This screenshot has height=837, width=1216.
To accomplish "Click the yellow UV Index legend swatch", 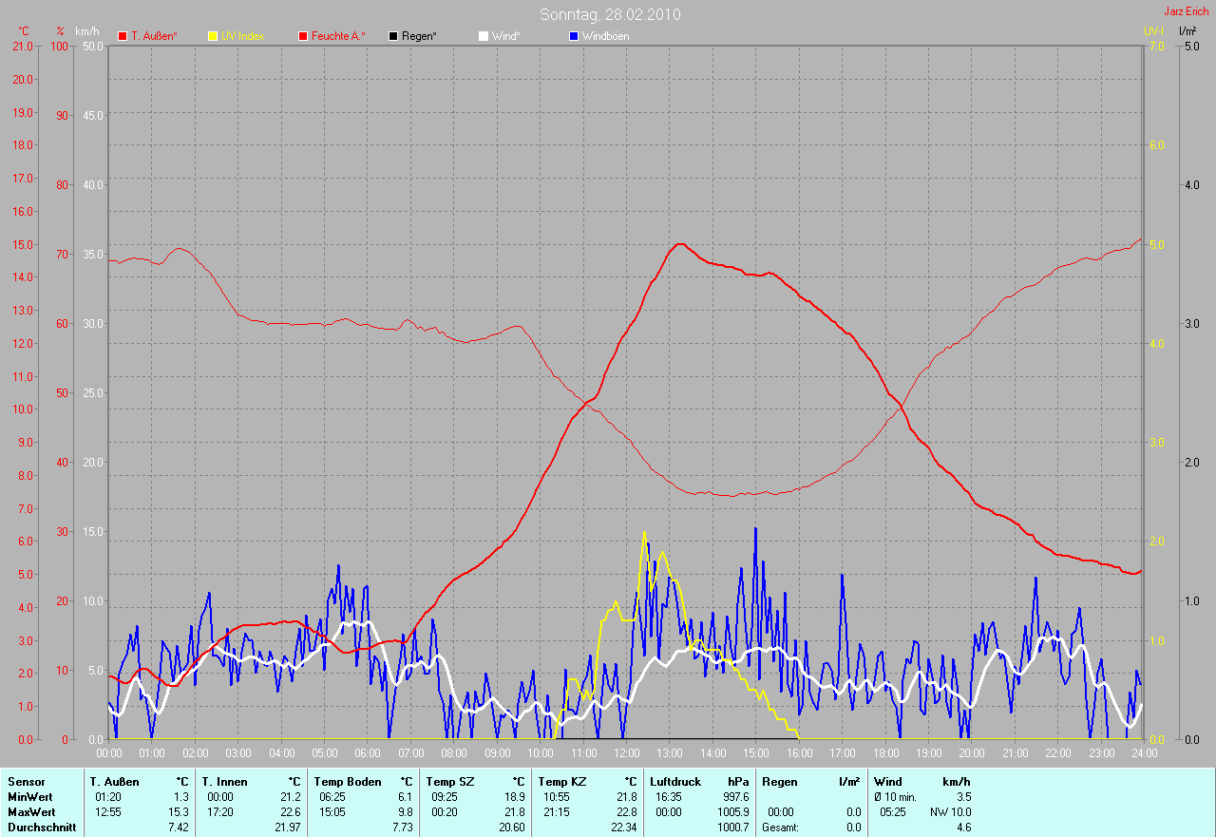I will (x=213, y=36).
